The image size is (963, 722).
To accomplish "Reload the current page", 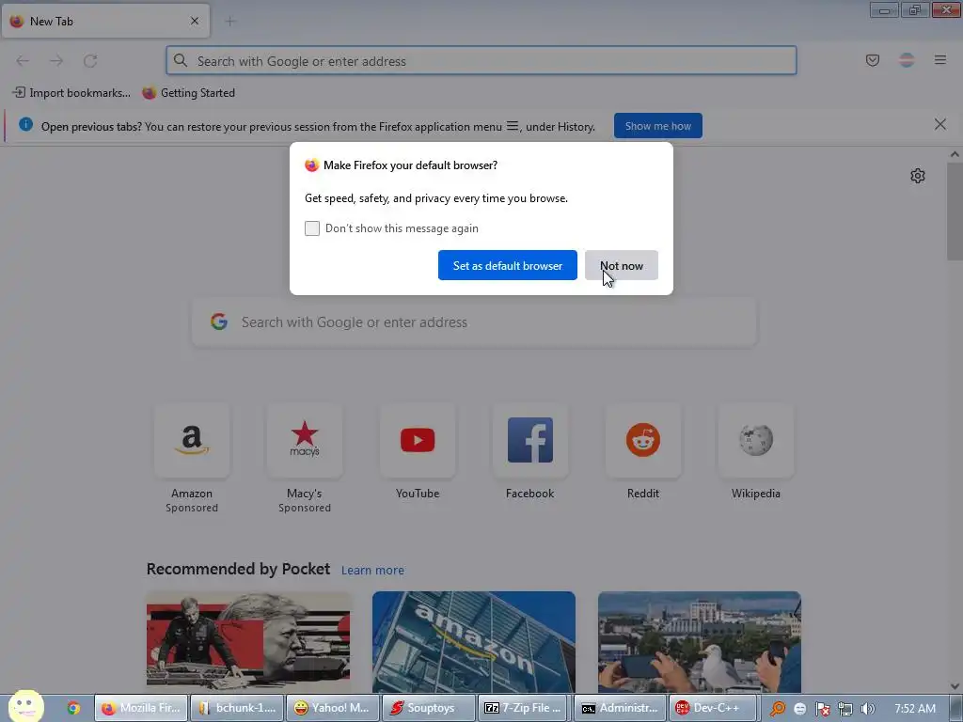I will (90, 61).
